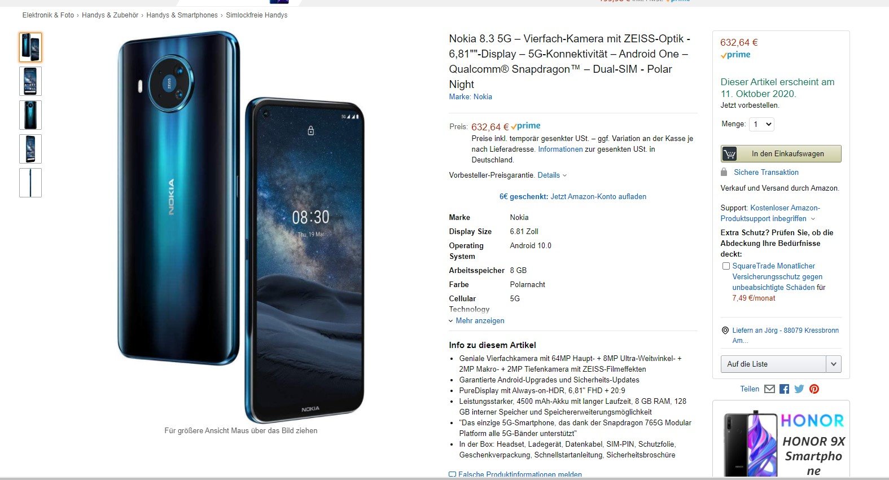
Task: Share product via email envelope icon
Action: point(769,389)
